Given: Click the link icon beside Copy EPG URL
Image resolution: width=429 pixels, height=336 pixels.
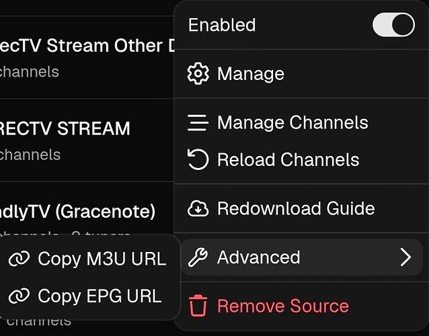Looking at the screenshot, I should coord(19,296).
